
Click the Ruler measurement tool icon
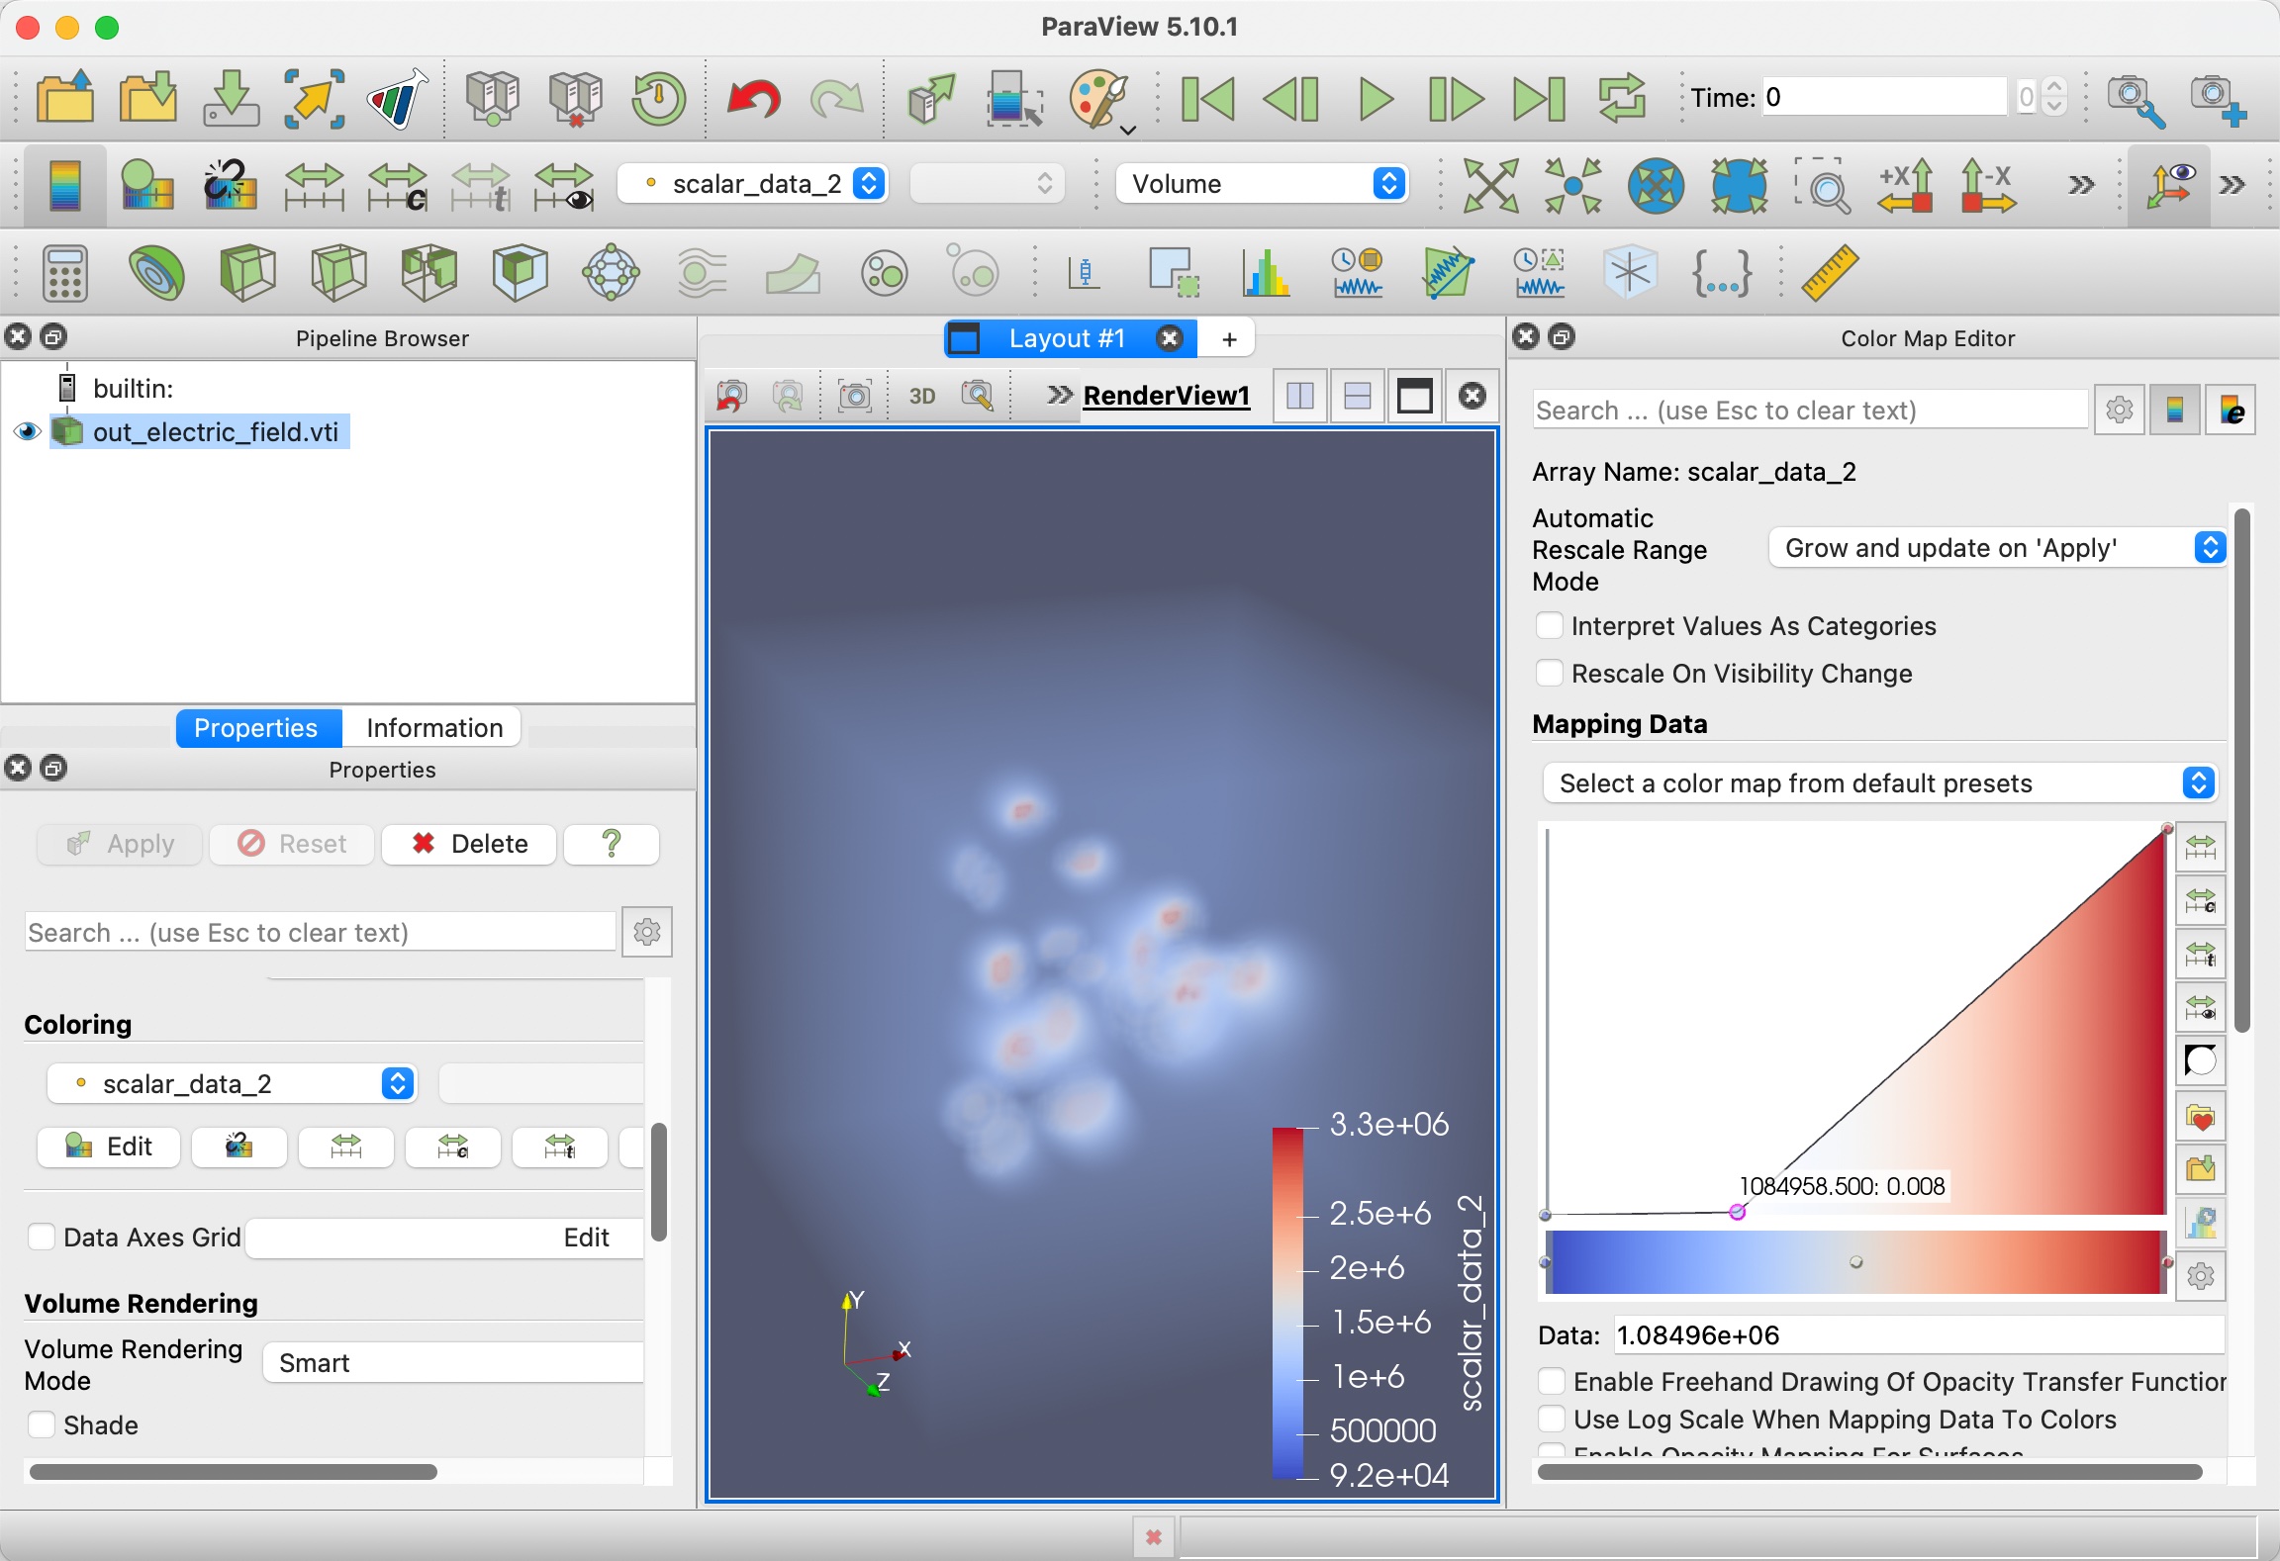pyautogui.click(x=1829, y=272)
